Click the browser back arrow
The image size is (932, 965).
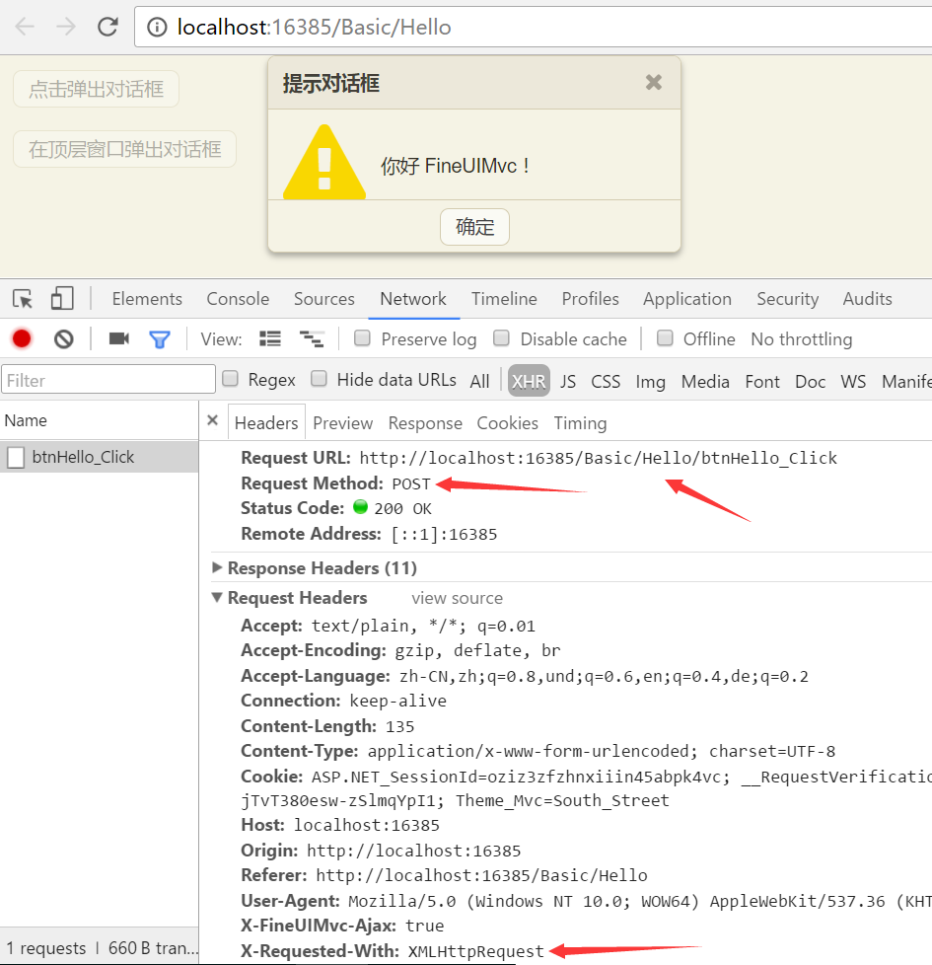25,27
